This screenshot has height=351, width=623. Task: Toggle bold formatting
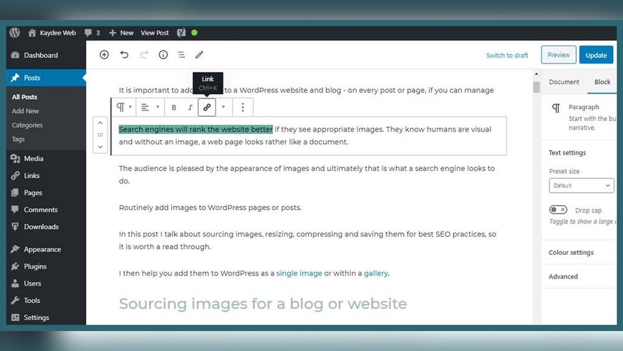[x=174, y=107]
